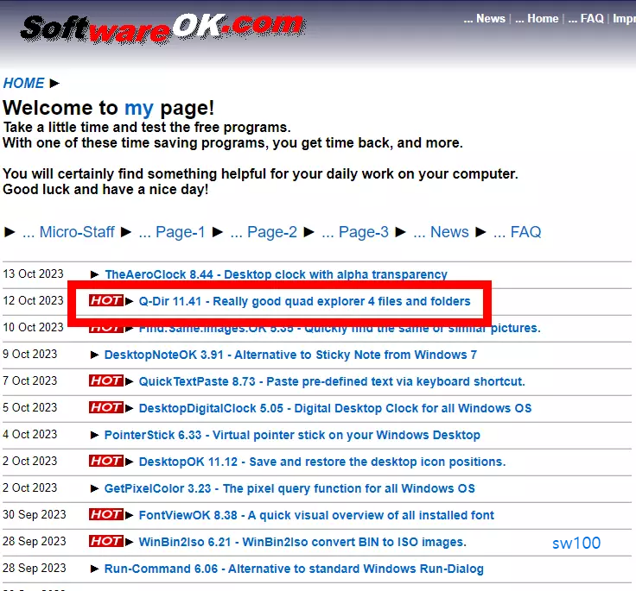Screen dimensions: 636x591
Task: Select the '12 Oct 2023' date text
Action: 33,300
